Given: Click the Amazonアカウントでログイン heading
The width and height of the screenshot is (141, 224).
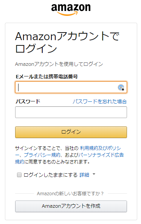Looking at the screenshot, I should point(67,42).
